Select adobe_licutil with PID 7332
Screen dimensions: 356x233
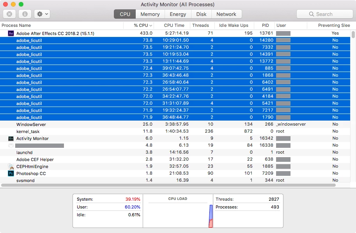pyautogui.click(x=175, y=47)
